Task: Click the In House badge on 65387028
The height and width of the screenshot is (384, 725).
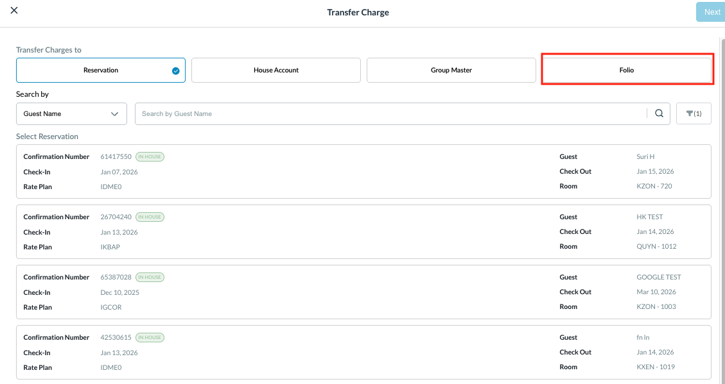Action: click(150, 277)
